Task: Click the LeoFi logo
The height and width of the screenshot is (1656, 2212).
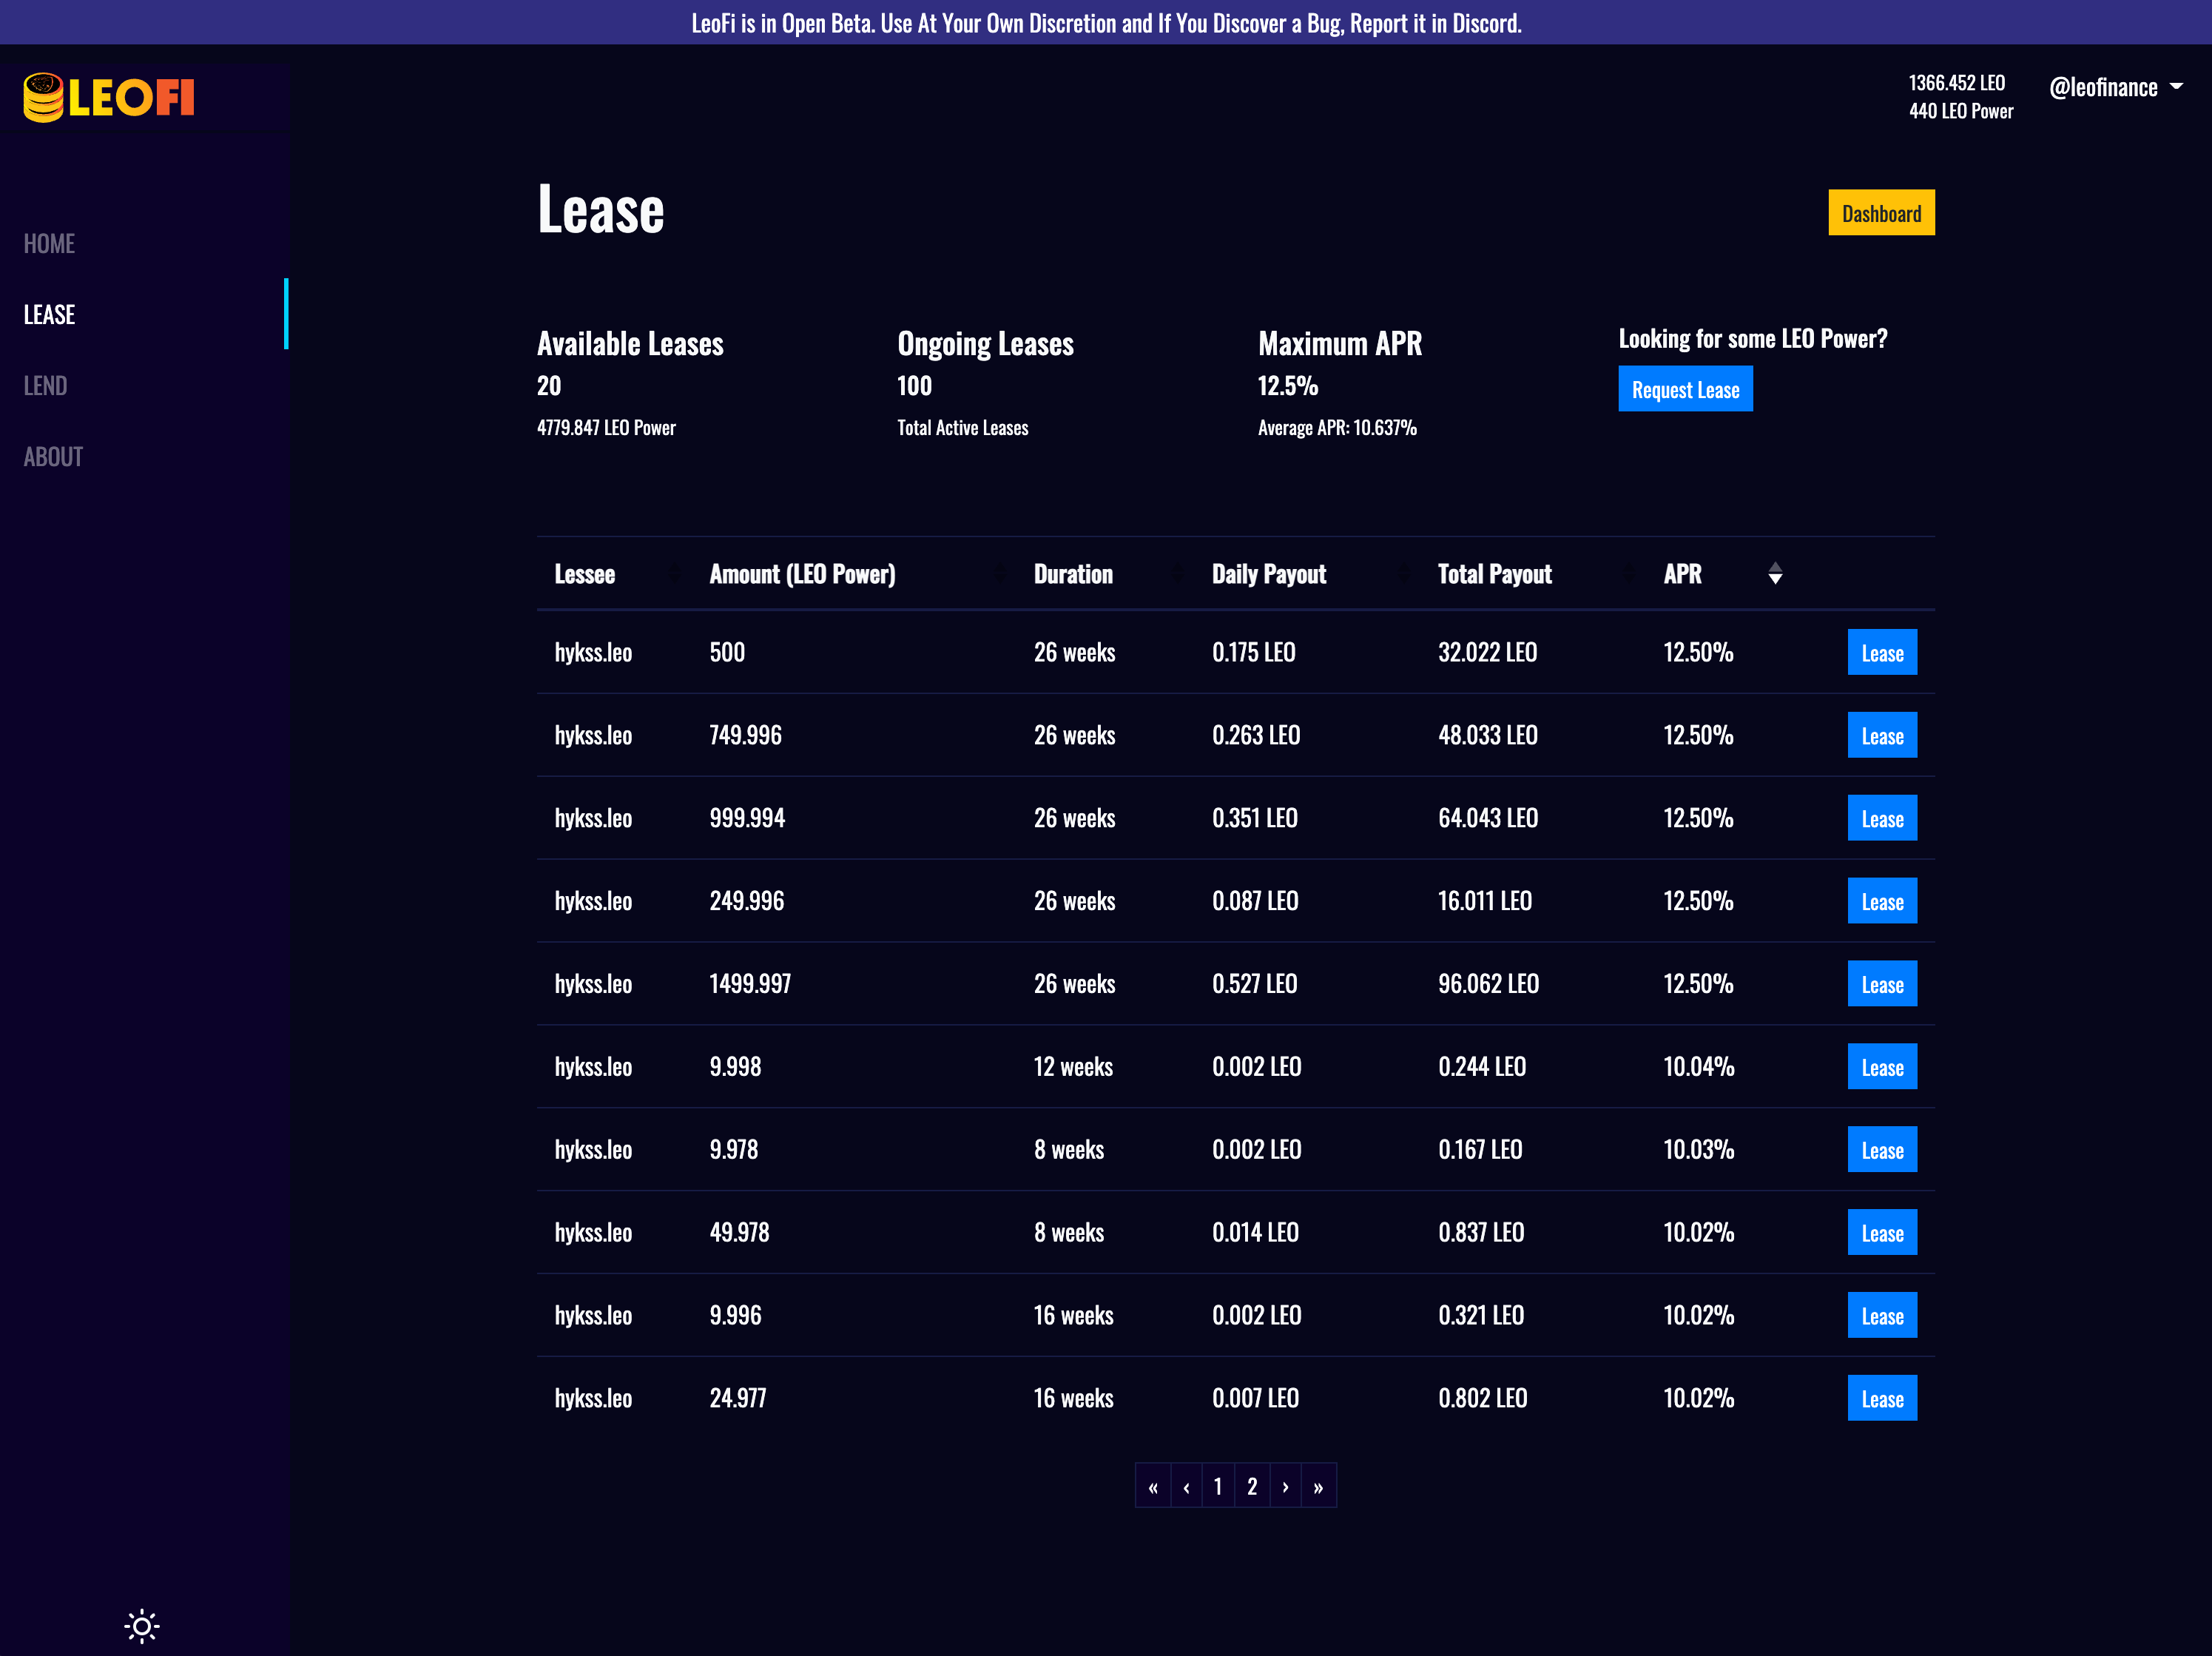Action: click(x=109, y=98)
